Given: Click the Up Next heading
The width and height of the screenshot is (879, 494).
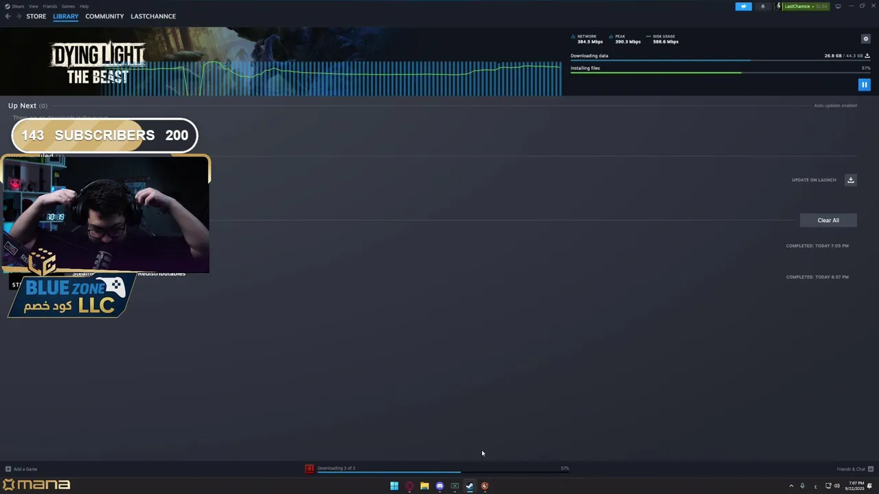Looking at the screenshot, I should click(22, 106).
